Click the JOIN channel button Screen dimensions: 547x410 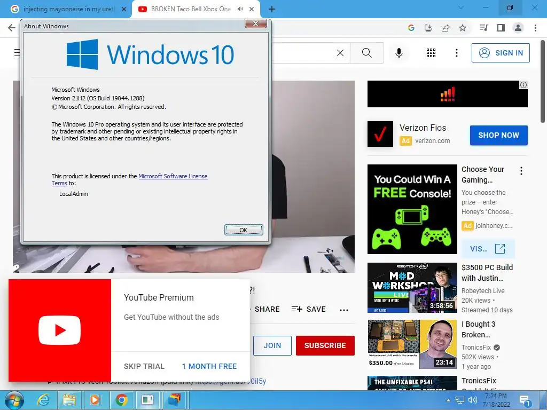pyautogui.click(x=272, y=345)
